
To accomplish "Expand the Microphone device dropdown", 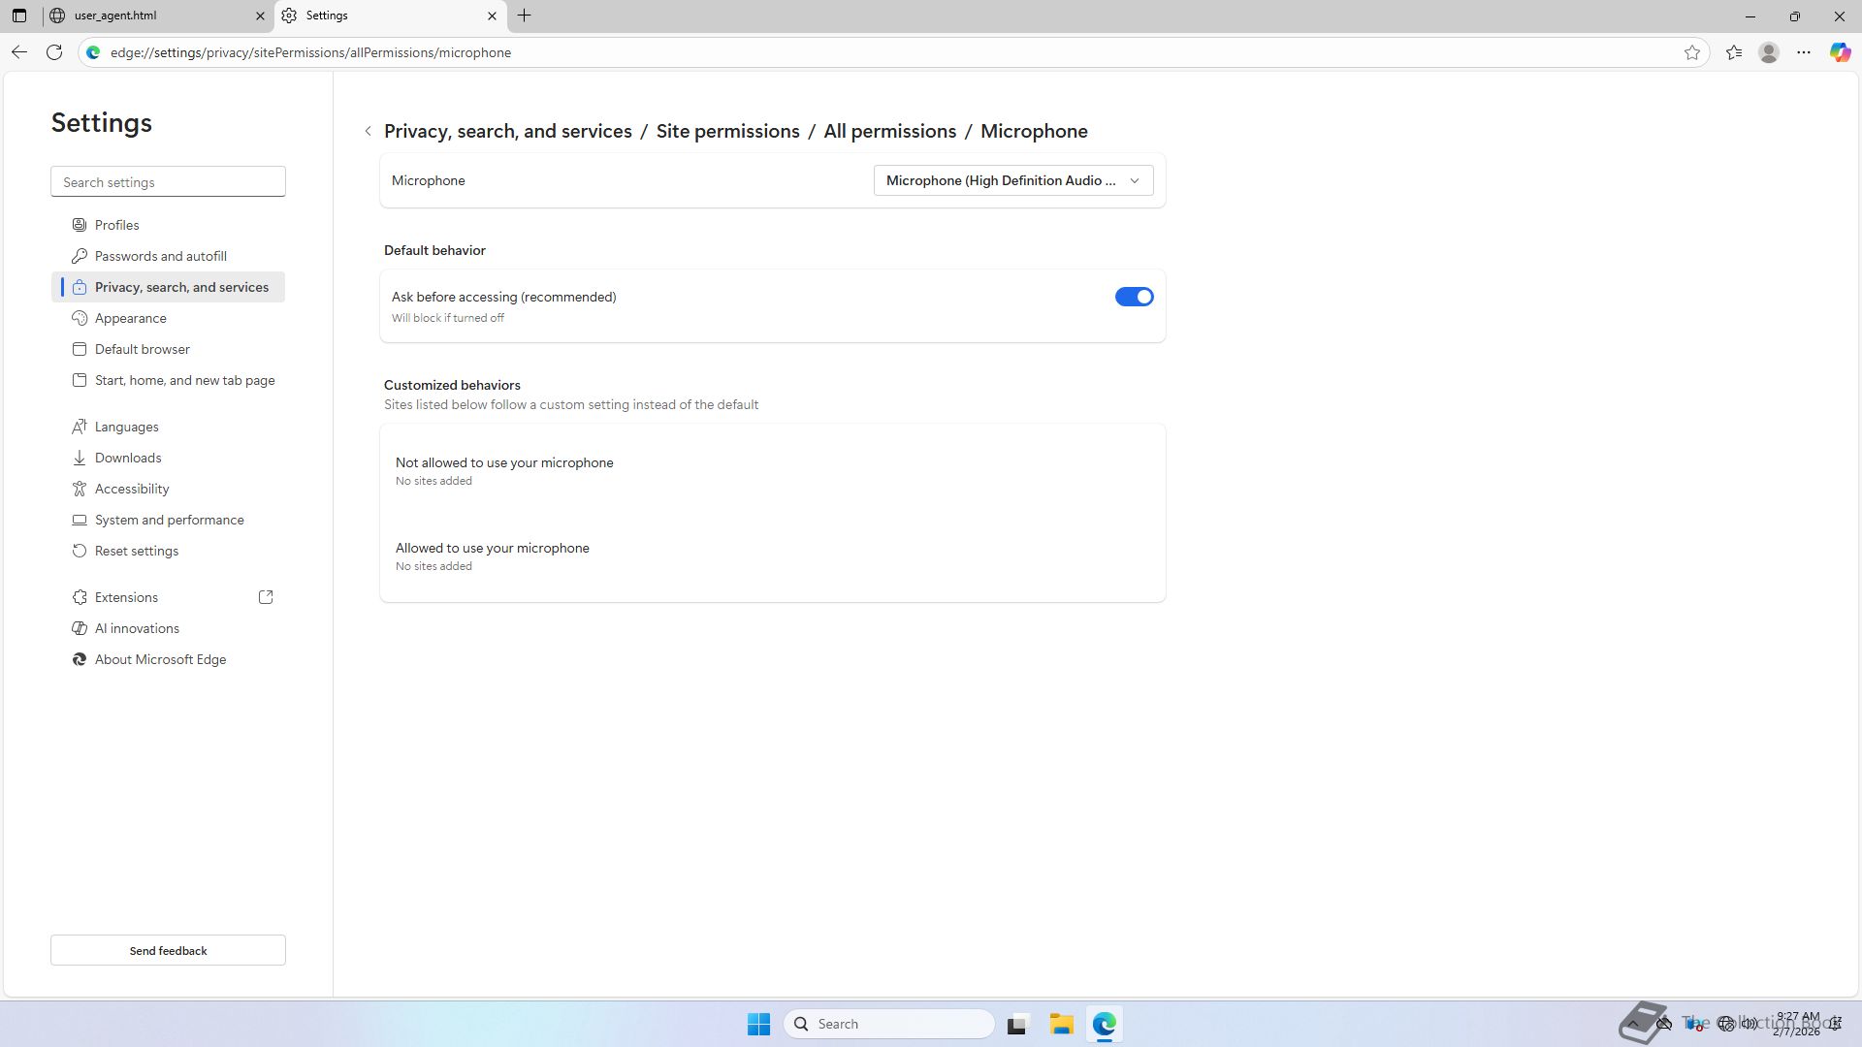I will point(1012,180).
